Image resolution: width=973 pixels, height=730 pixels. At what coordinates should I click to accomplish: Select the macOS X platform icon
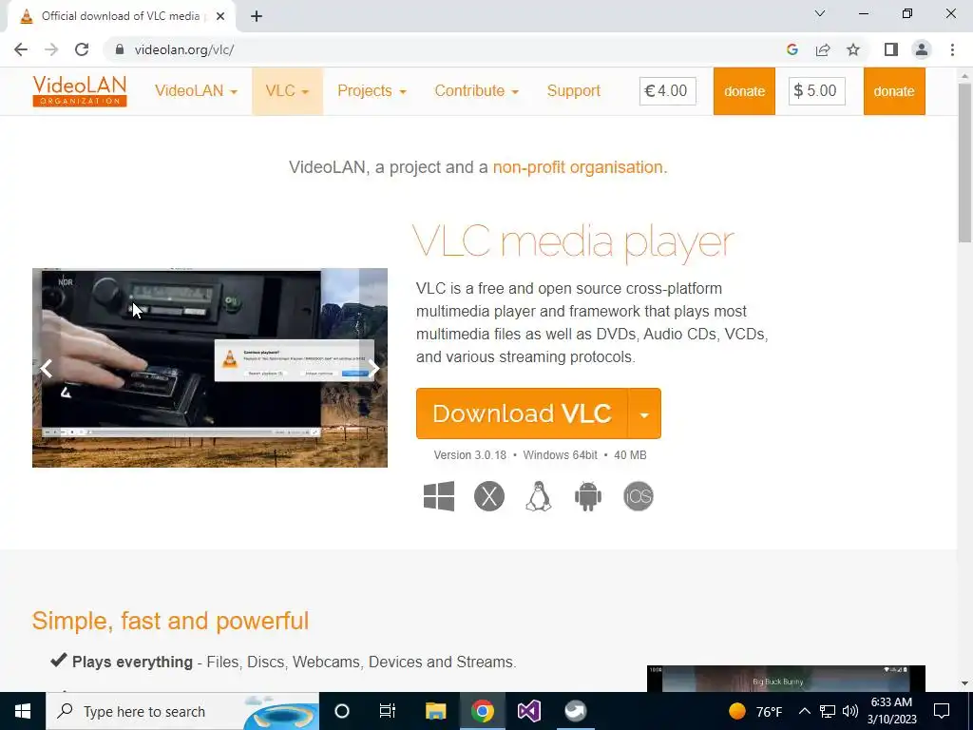click(x=489, y=496)
